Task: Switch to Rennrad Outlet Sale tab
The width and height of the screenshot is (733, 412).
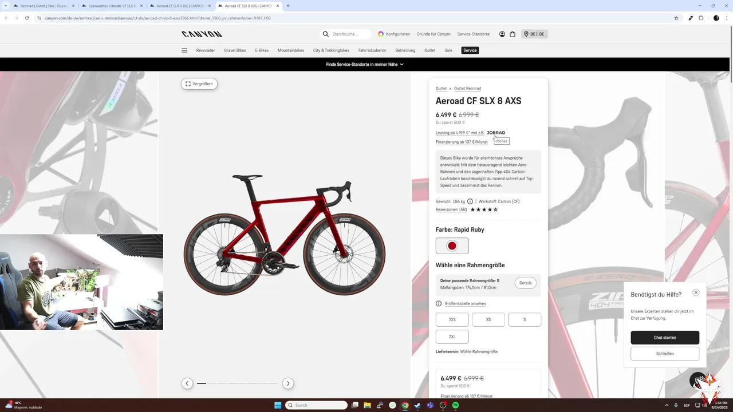Action: click(x=44, y=6)
